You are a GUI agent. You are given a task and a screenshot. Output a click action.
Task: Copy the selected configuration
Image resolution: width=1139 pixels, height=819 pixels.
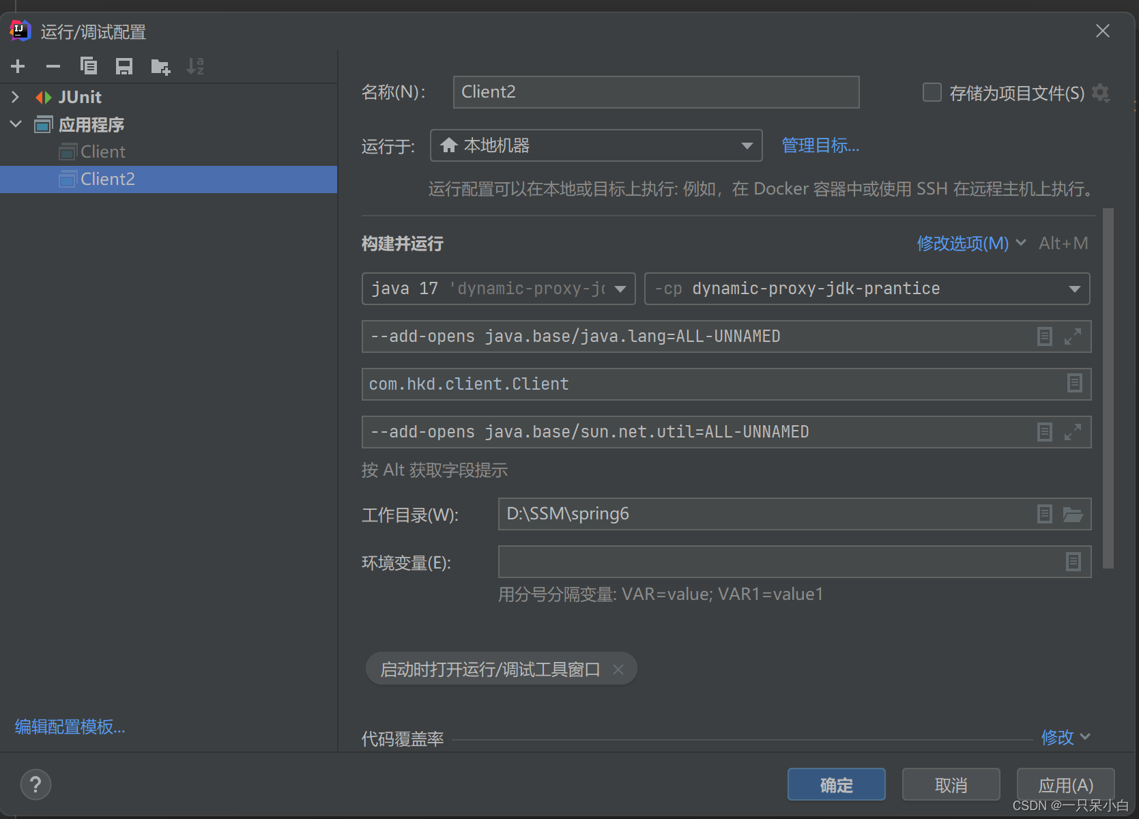pyautogui.click(x=89, y=66)
